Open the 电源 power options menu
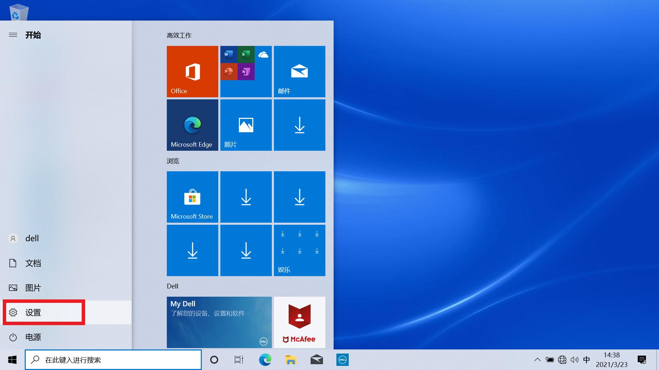 click(x=33, y=337)
